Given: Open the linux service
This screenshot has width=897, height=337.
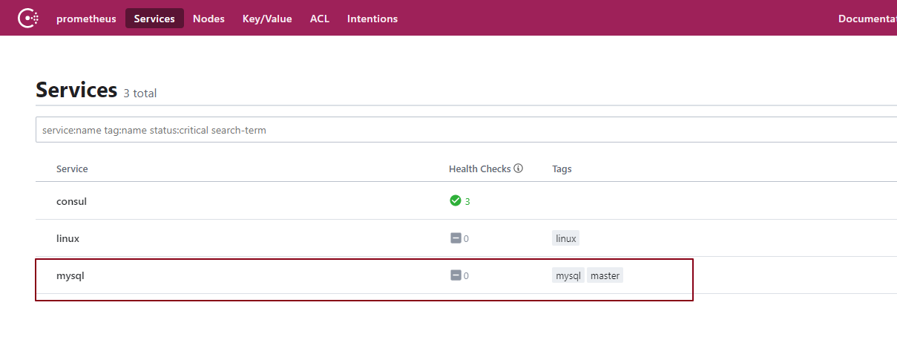Looking at the screenshot, I should [68, 238].
